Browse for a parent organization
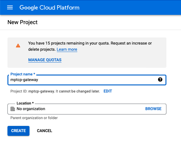 153,109
